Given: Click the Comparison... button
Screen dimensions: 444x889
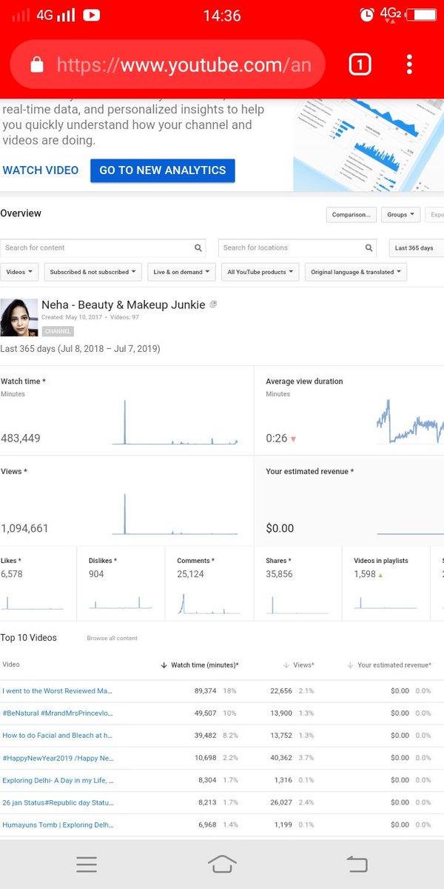Looking at the screenshot, I should [351, 215].
